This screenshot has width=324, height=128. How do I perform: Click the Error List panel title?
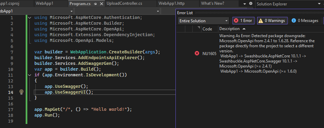point(185,13)
